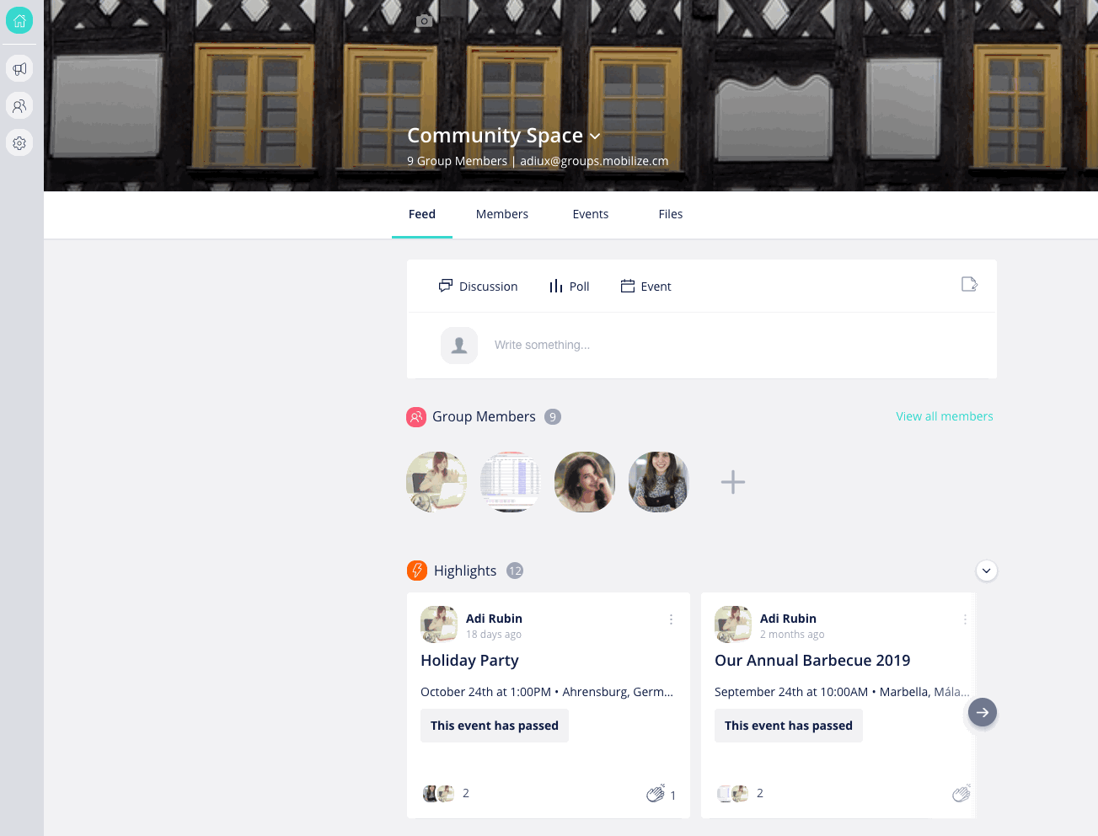
Task: Create a new Event
Action: click(645, 287)
